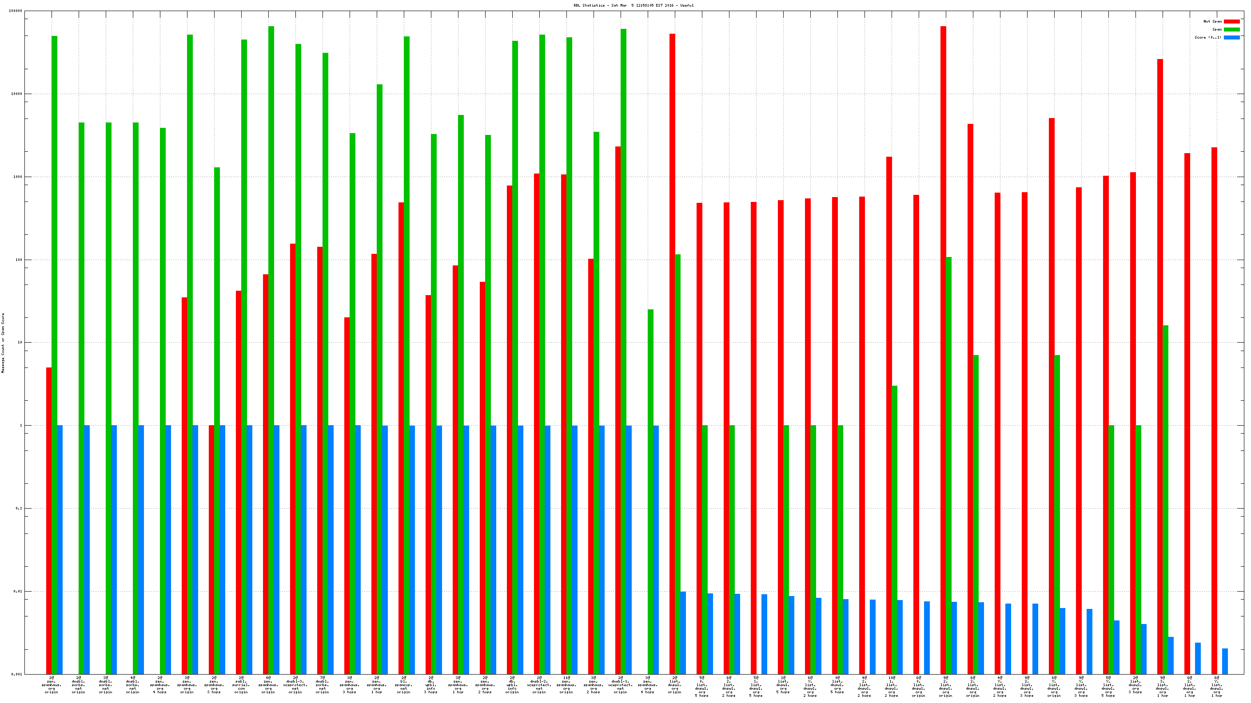Click the '9@ 3.list.dnswl.org 1 hop' axis label

point(1162,686)
